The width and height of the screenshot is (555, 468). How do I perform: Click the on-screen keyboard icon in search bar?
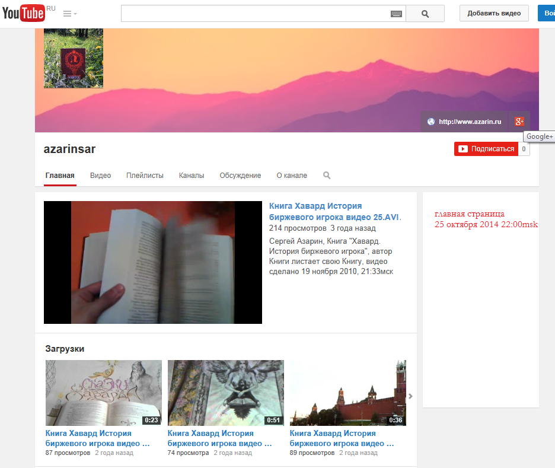click(x=396, y=13)
